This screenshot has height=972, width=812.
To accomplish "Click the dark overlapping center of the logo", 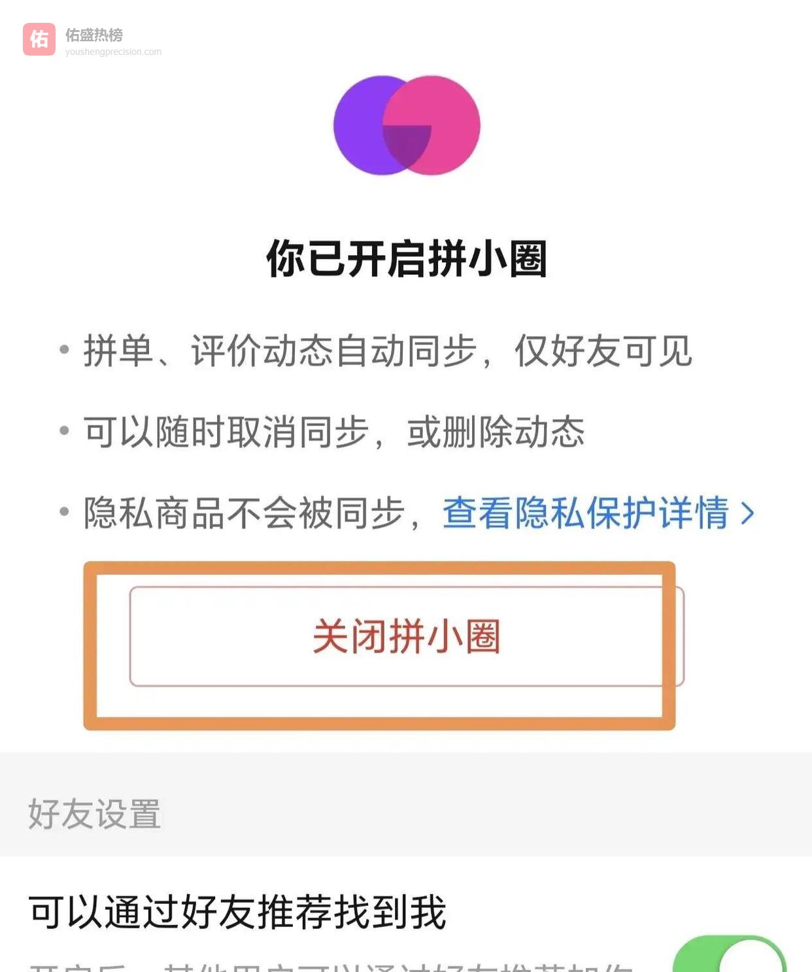I will (x=407, y=143).
